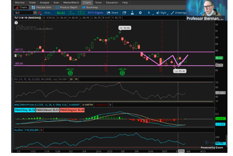233x156 pixels.
Task: Click the Hi: 90.86 price bubble
Action: tap(125, 28)
